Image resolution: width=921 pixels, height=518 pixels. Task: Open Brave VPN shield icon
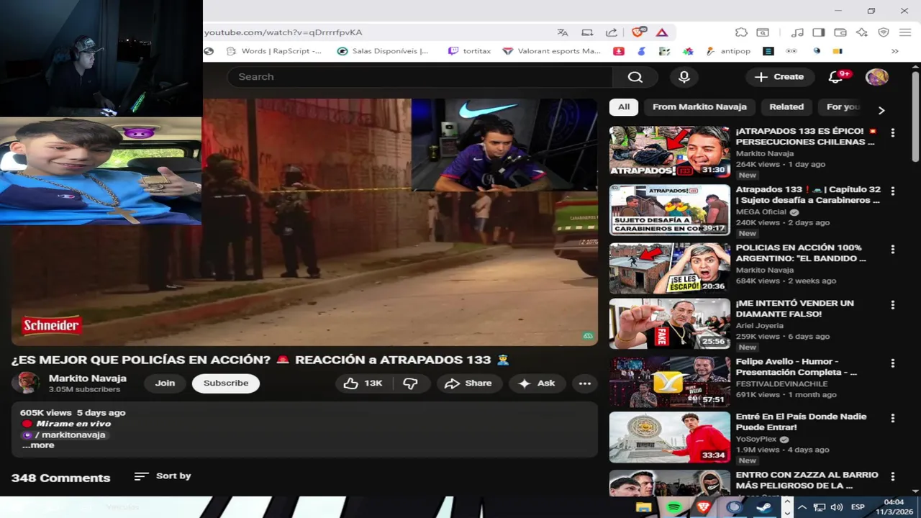(884, 32)
